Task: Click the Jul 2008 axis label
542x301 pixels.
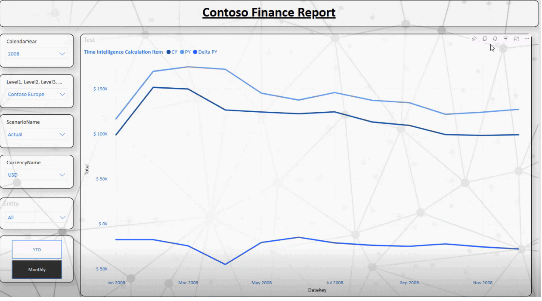Action: click(335, 283)
